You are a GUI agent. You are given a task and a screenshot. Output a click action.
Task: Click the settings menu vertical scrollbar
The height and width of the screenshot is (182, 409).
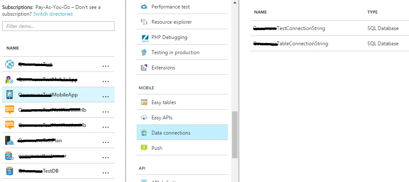click(x=235, y=135)
